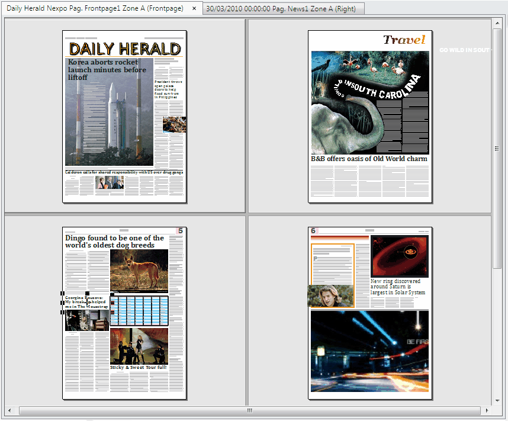This screenshot has width=508, height=421.
Task: Select the 'Sticky & Sweet Tour full!' caption
Action: (139, 367)
